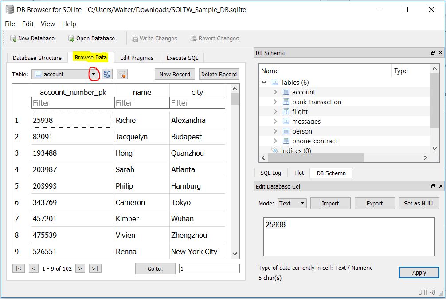Expand the flight table node
This screenshot has width=446, height=299.
[275, 111]
